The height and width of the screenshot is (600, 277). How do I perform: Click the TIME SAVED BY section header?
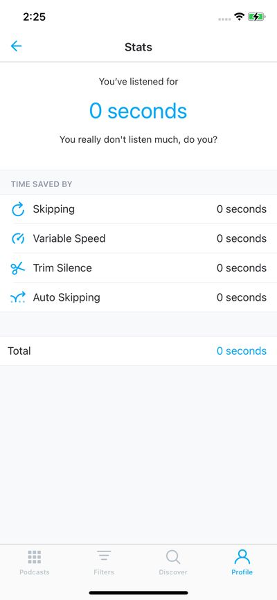tap(42, 184)
